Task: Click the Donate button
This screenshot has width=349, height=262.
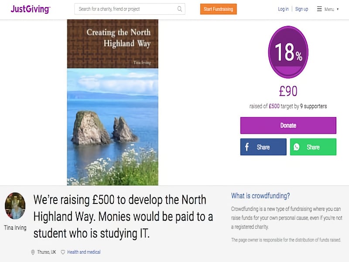Action: [288, 125]
